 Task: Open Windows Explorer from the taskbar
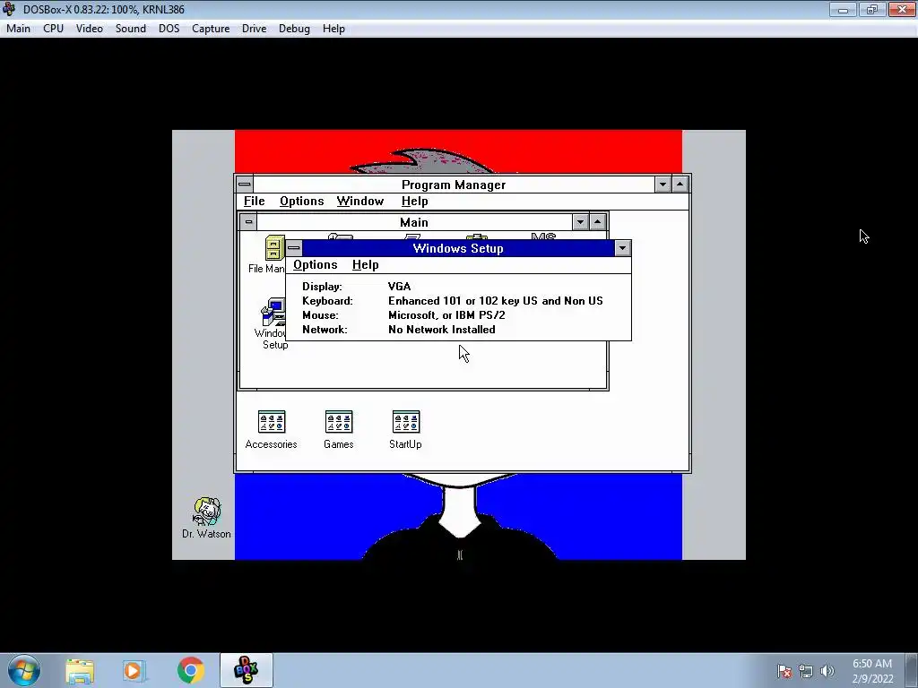click(80, 671)
